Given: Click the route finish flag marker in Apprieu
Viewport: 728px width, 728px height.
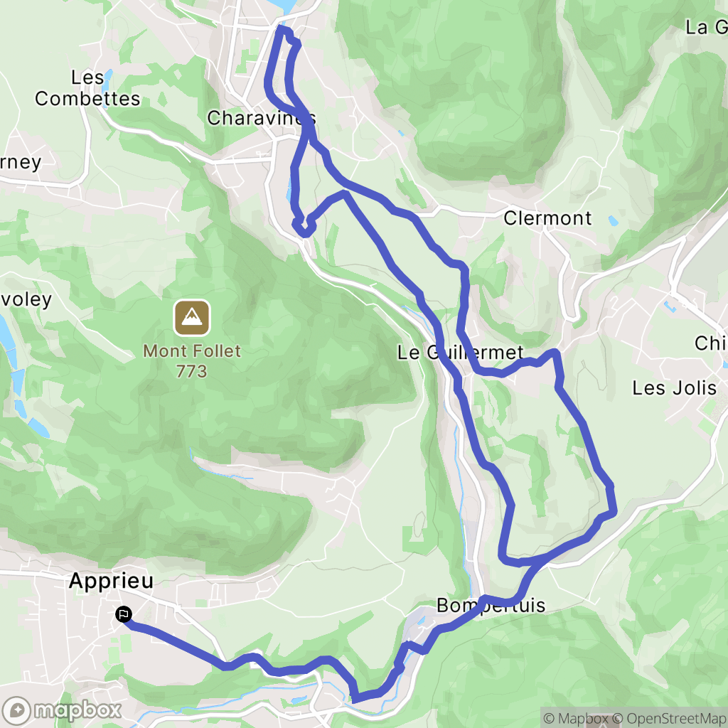Looking at the screenshot, I should pos(124,615).
